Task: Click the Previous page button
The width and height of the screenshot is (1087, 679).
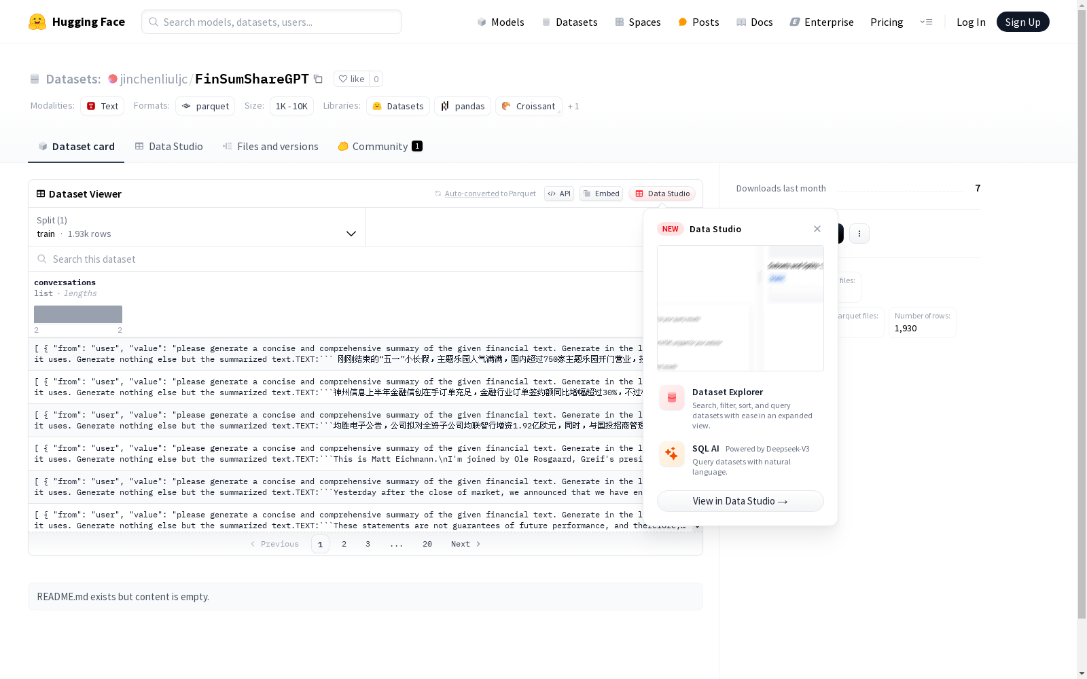Action: click(x=274, y=544)
